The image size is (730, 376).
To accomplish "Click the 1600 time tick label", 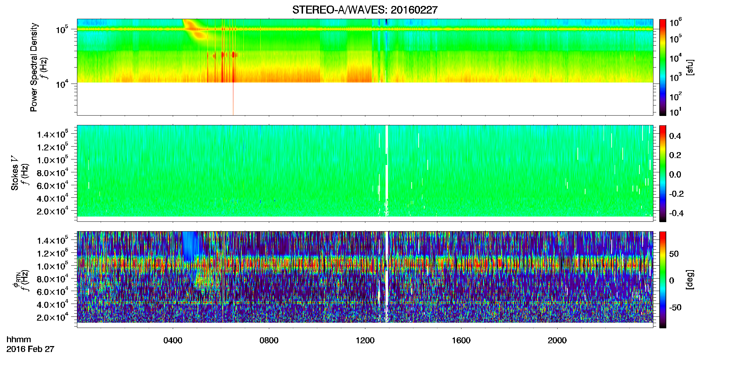I will point(461,340).
